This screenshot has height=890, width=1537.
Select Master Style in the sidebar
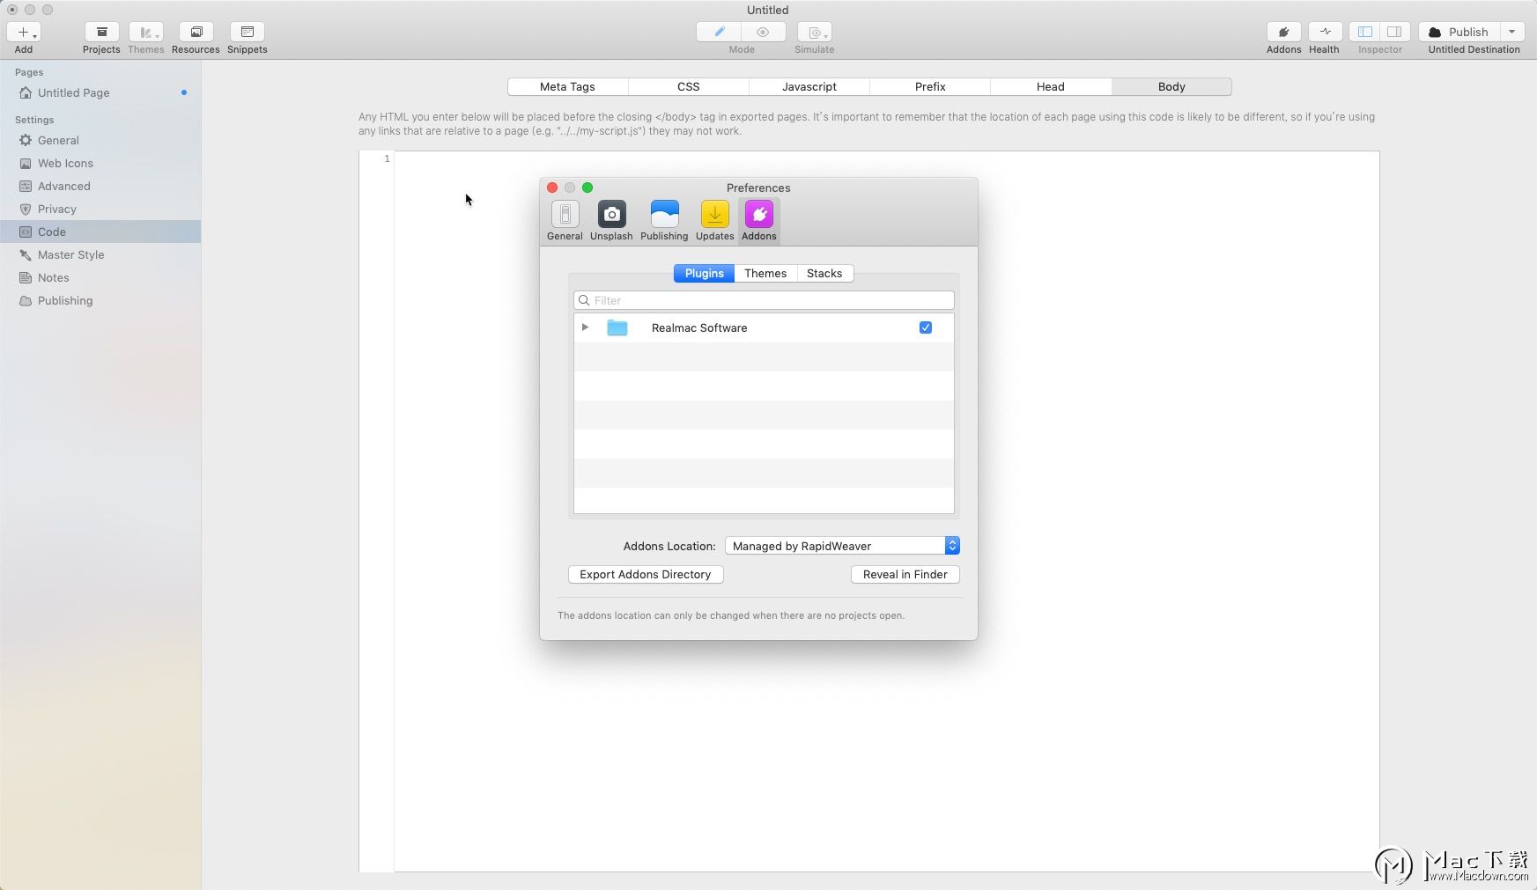click(70, 255)
